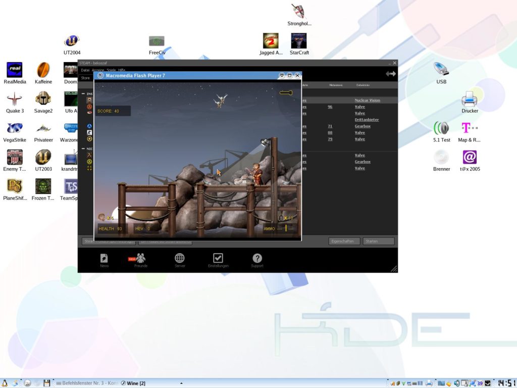517x388 pixels.
Task: Open Steam Freunde friends list
Action: pos(140,260)
